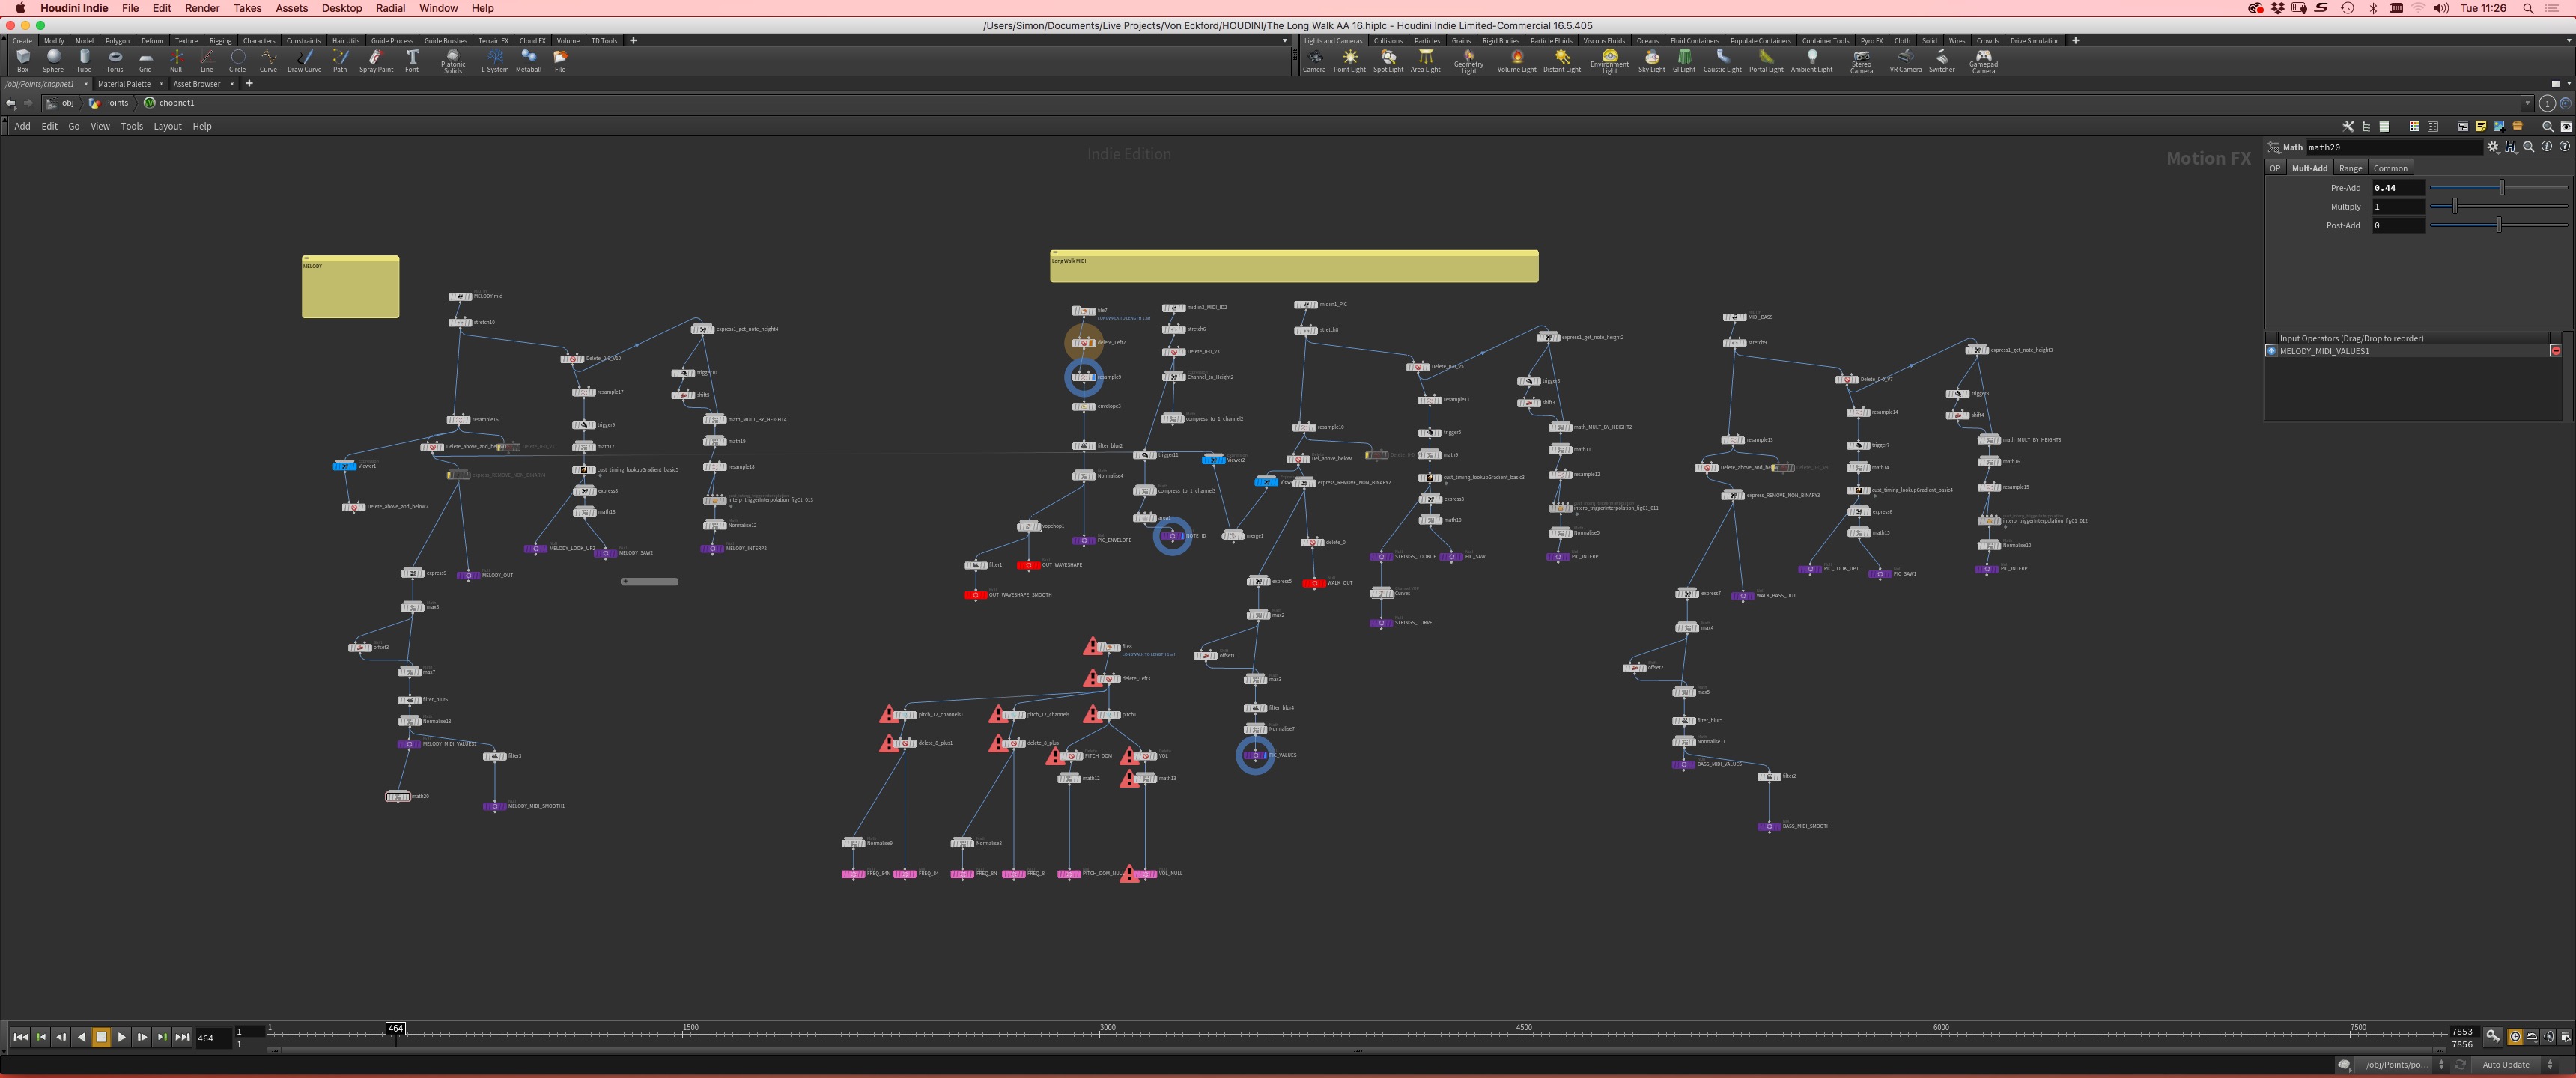Click the Pre-Add slider handle
The height and width of the screenshot is (1078, 2576).
click(x=2502, y=188)
